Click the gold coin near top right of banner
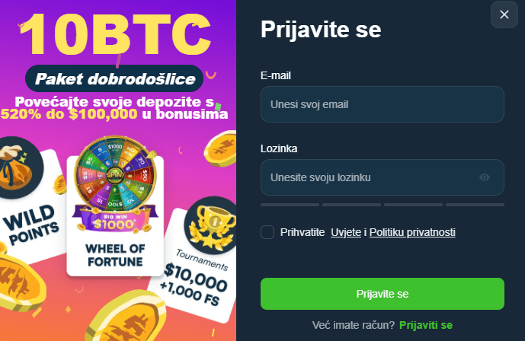This screenshot has width=525, height=341. (221, 148)
